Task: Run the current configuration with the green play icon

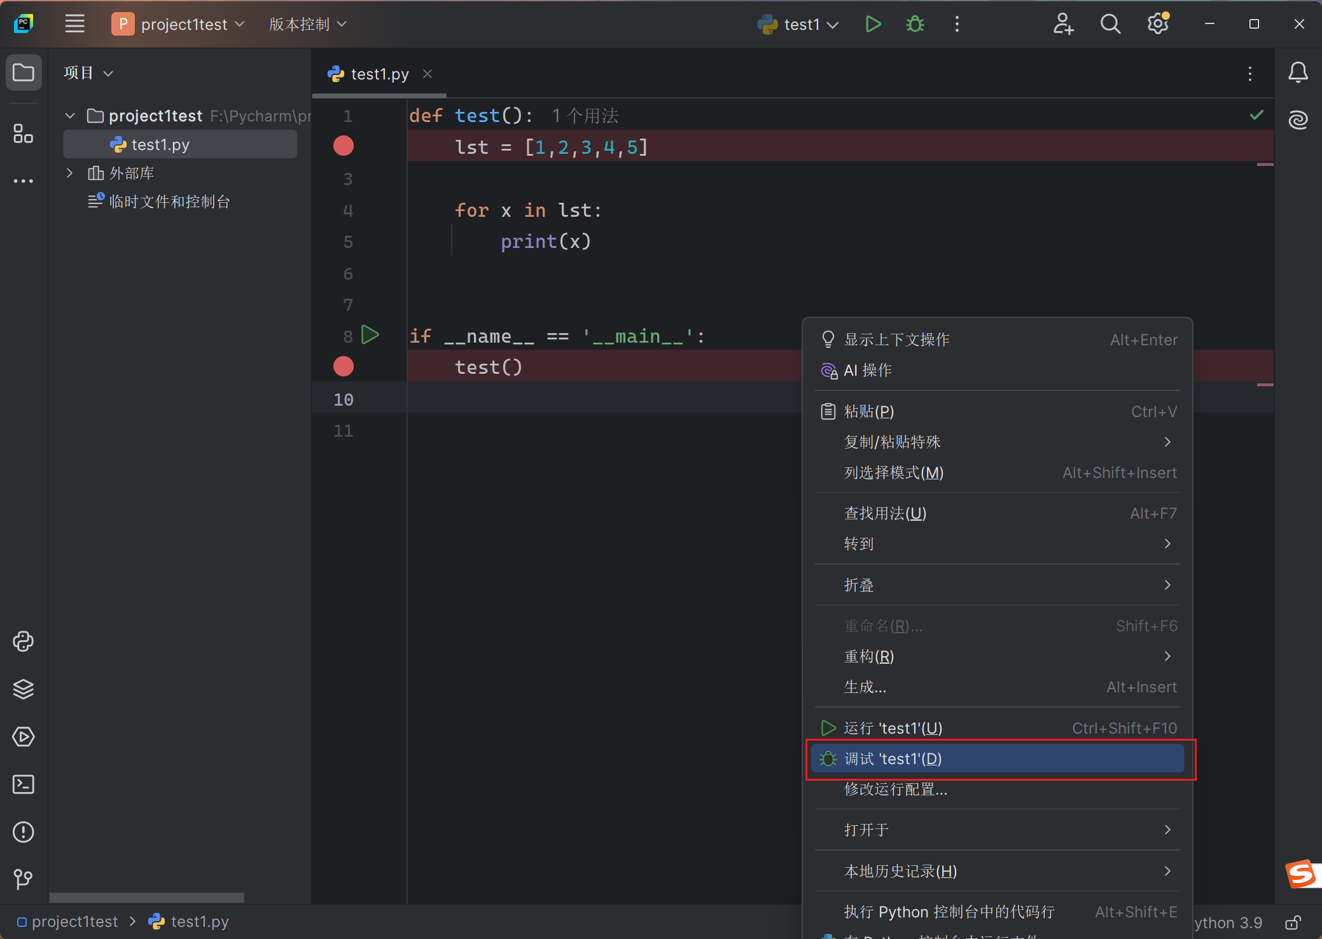Action: tap(872, 24)
